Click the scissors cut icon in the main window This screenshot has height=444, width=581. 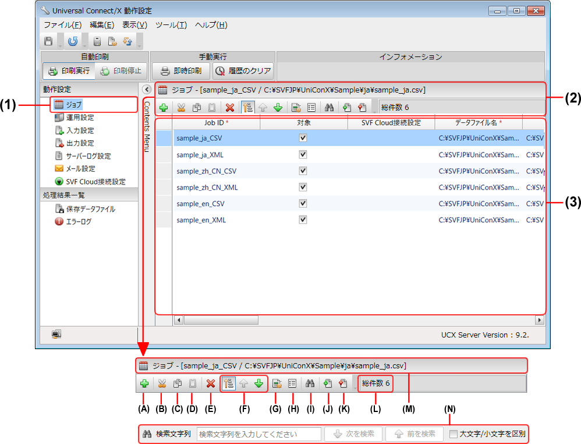(x=181, y=108)
